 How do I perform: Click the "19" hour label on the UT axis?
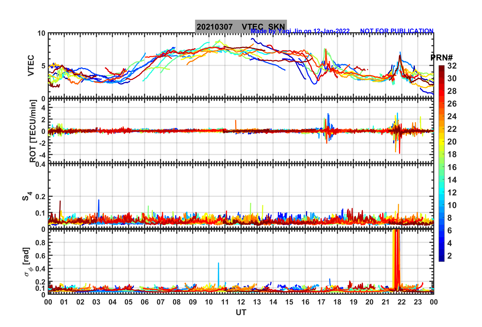point(354,302)
